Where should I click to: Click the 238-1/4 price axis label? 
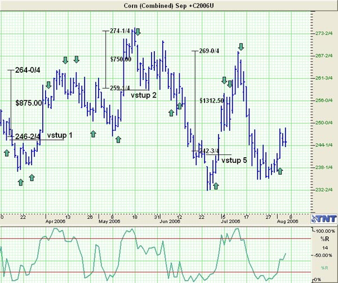click(324, 167)
